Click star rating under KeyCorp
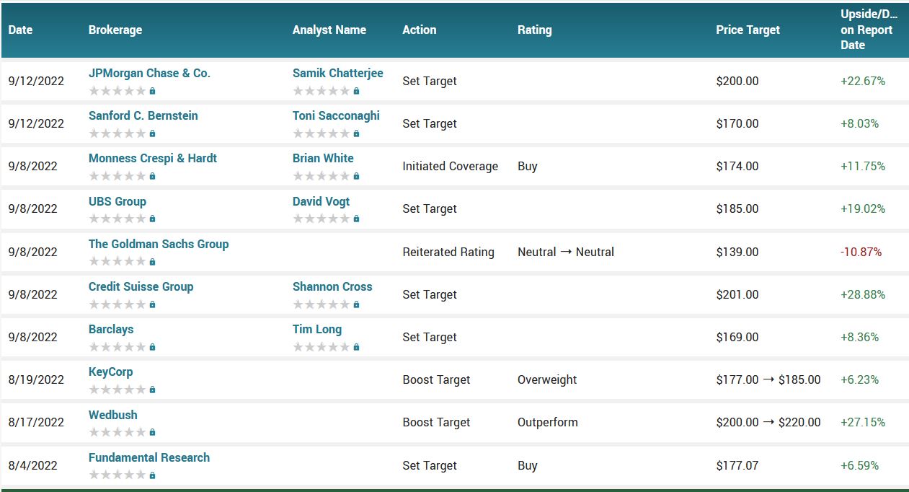The image size is (909, 492). click(x=117, y=390)
